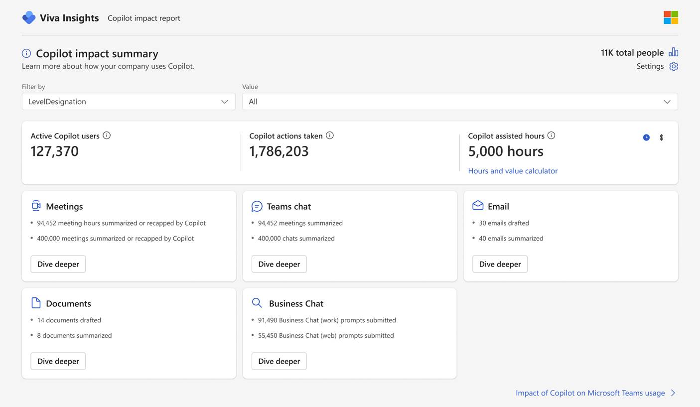
Task: Click the 5,000 hours value
Action: [506, 151]
